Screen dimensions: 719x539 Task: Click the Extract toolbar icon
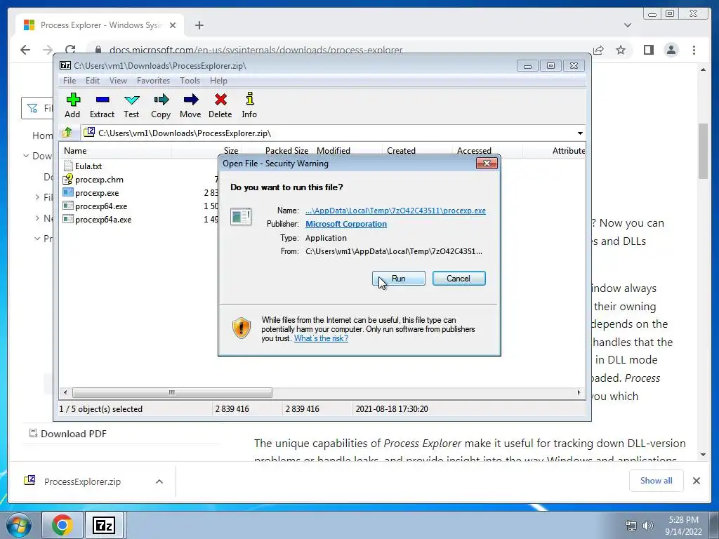[x=102, y=105]
